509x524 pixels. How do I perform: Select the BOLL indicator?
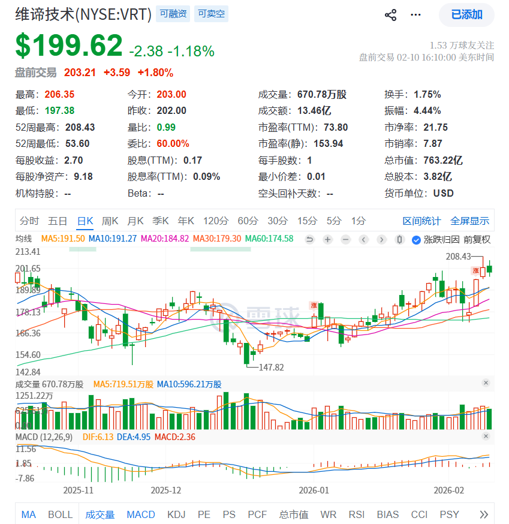(x=60, y=514)
